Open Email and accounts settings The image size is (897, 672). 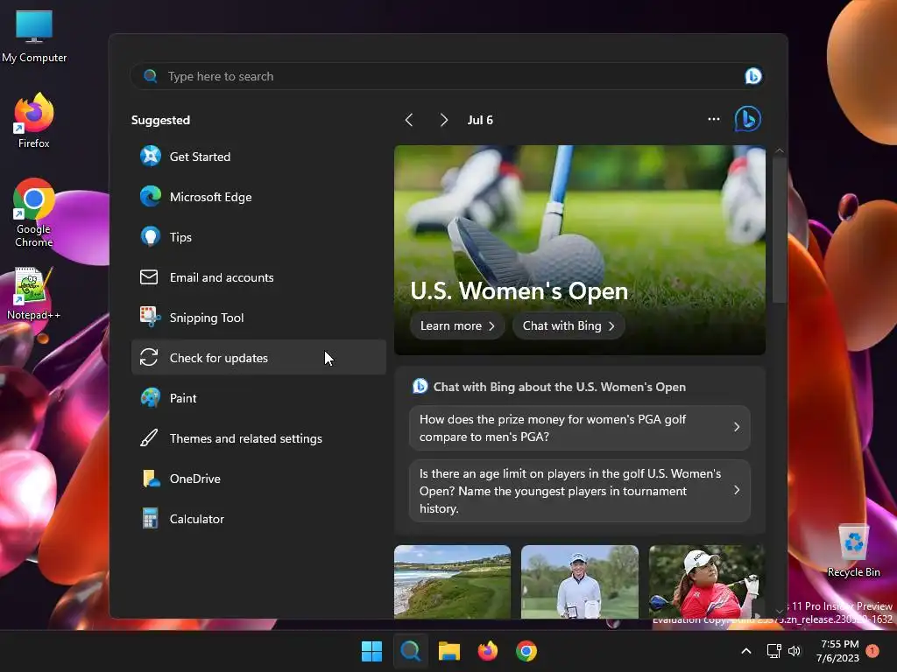coord(258,277)
